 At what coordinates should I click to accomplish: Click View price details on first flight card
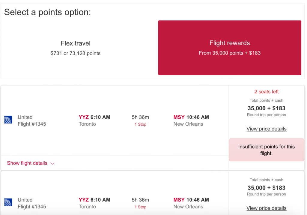266,129
